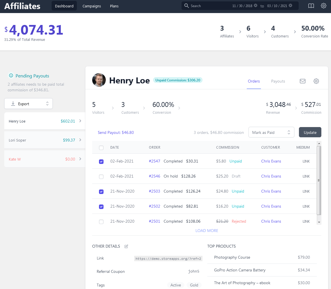Open order #2503 link
The image size is (331, 289).
pyautogui.click(x=154, y=191)
